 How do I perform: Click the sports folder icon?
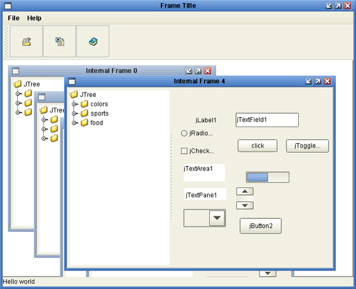(x=84, y=113)
